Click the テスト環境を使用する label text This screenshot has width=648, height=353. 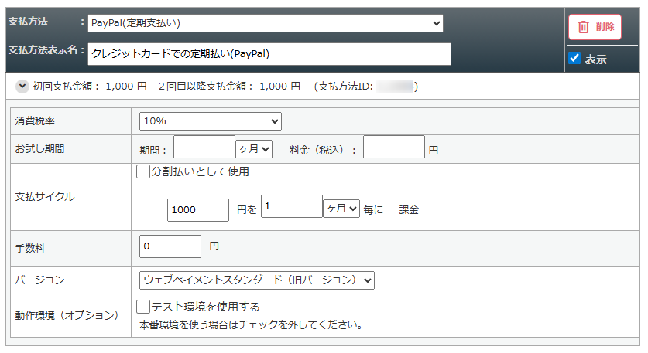point(205,307)
